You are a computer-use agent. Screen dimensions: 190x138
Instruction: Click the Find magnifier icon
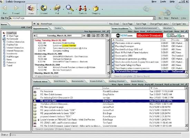70,8
